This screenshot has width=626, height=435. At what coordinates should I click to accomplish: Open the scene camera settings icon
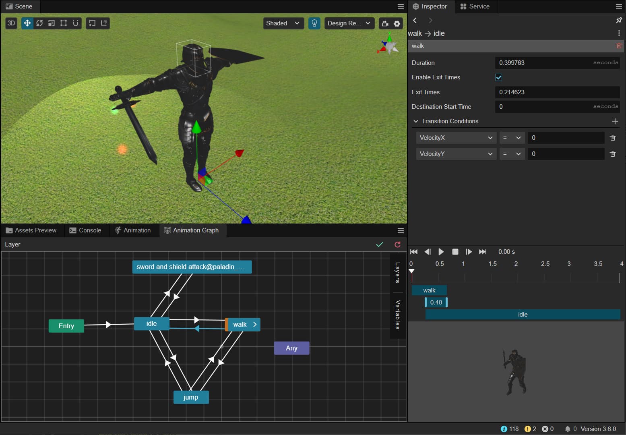pyautogui.click(x=385, y=23)
